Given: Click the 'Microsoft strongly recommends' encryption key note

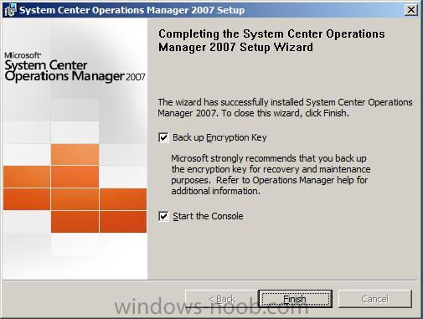Looking at the screenshot, I should coord(271,174).
